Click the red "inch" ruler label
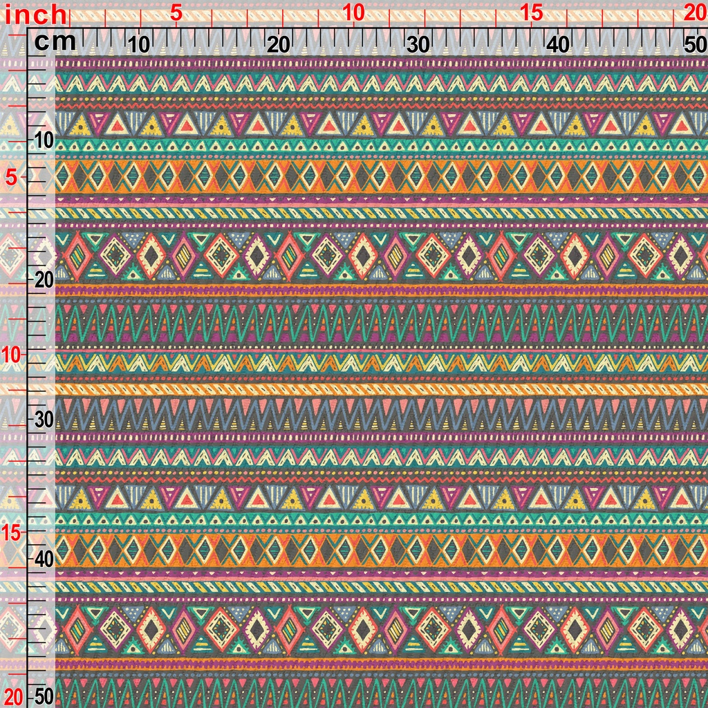This screenshot has height=708, width=708. pyautogui.click(x=36, y=15)
